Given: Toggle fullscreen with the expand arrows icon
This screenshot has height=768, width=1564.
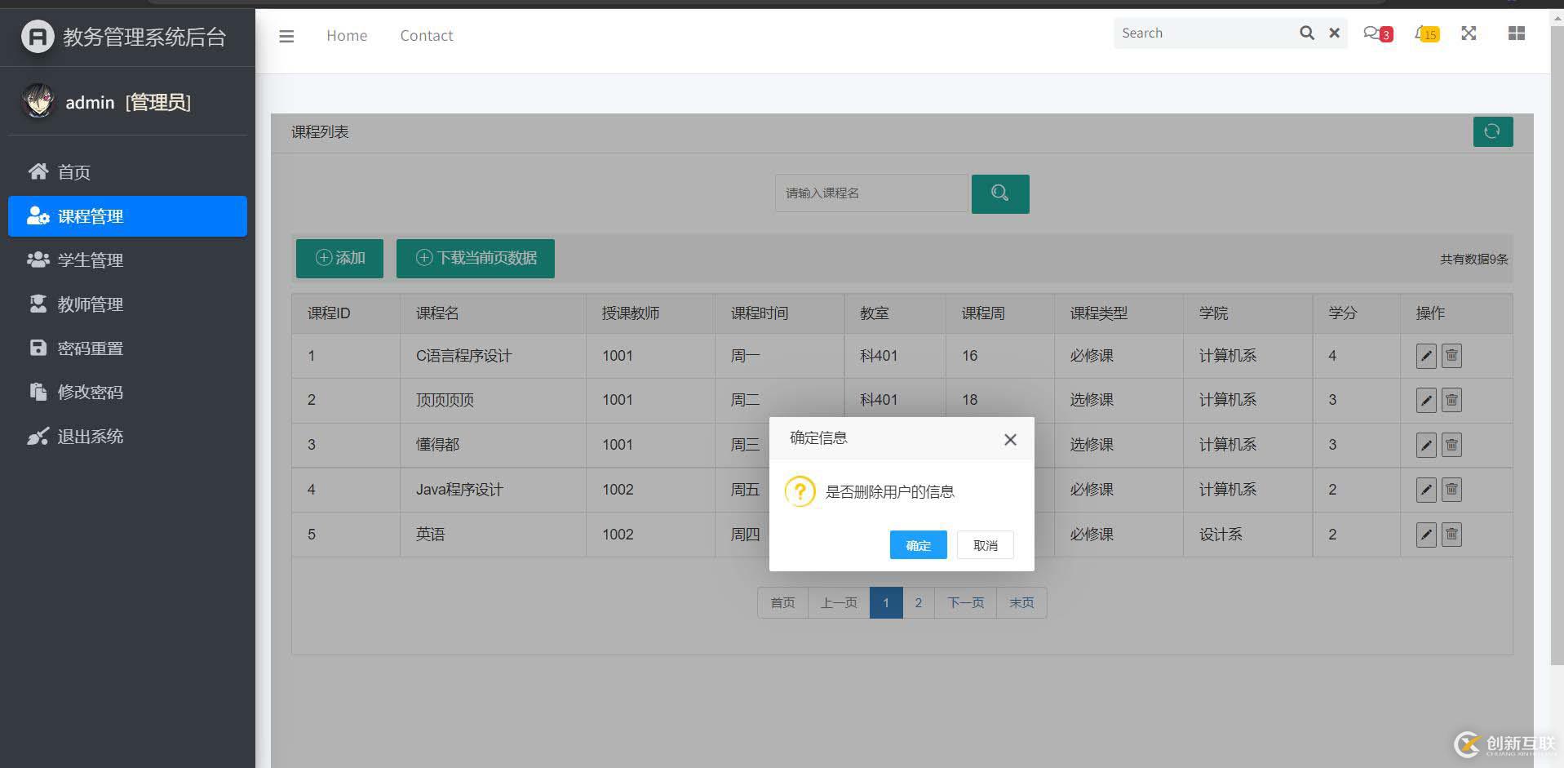Looking at the screenshot, I should coord(1469,33).
